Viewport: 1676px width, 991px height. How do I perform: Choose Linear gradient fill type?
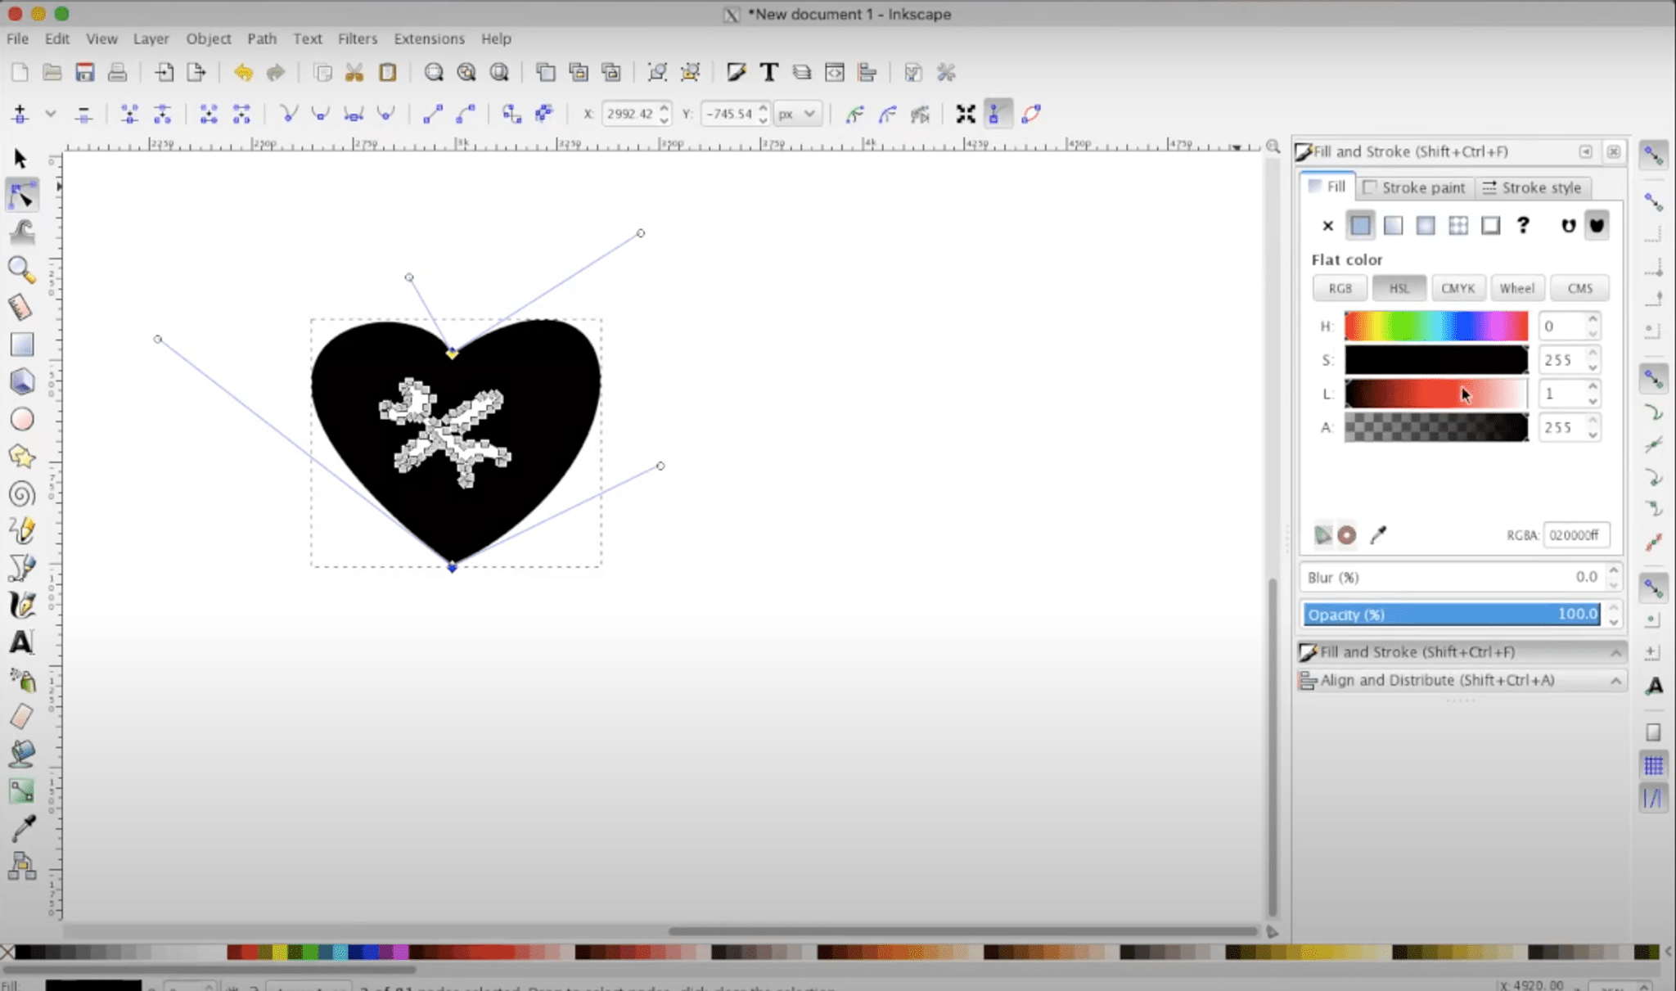(1393, 225)
